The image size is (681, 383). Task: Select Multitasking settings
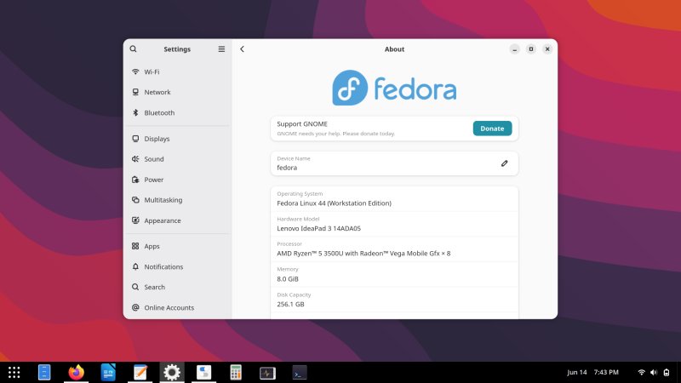(x=177, y=200)
